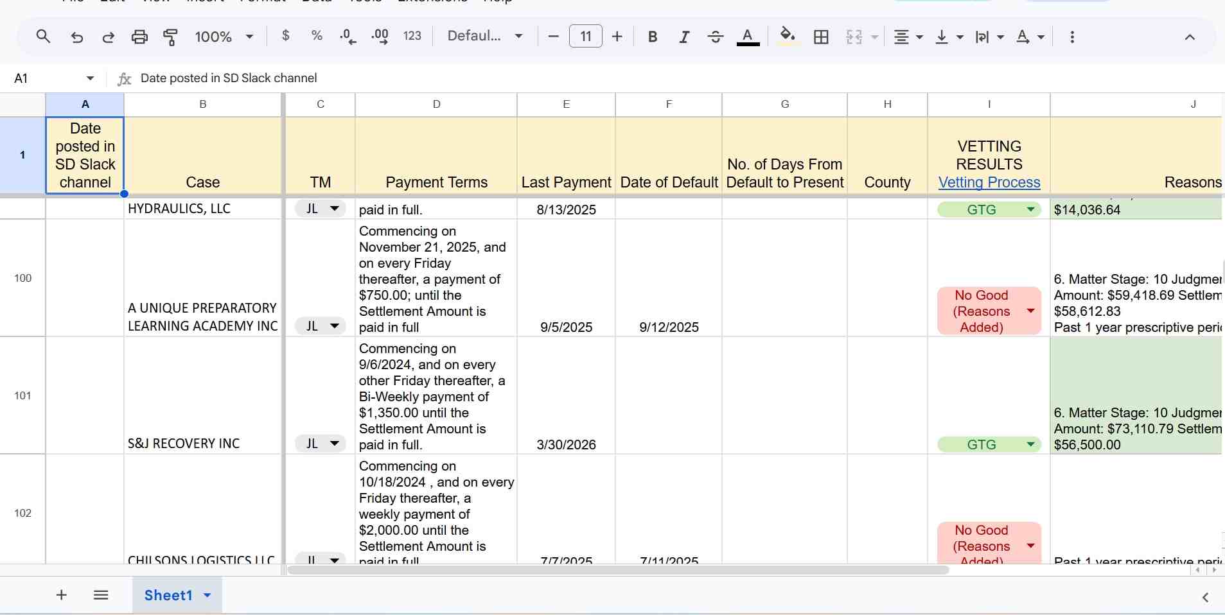Click the formula bar text

click(x=229, y=78)
